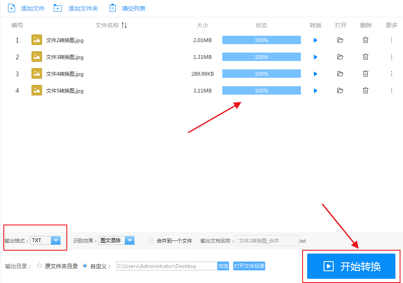Click the 清空列表 text button

[134, 8]
